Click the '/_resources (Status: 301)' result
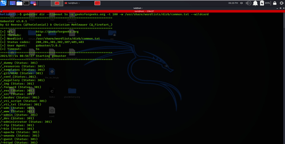The height and width of the screenshot is (144, 285). (x=22, y=66)
